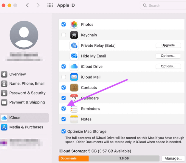The height and width of the screenshot is (163, 186).
Task: Click the Contacts book icon
Action: pyautogui.click(x=74, y=88)
